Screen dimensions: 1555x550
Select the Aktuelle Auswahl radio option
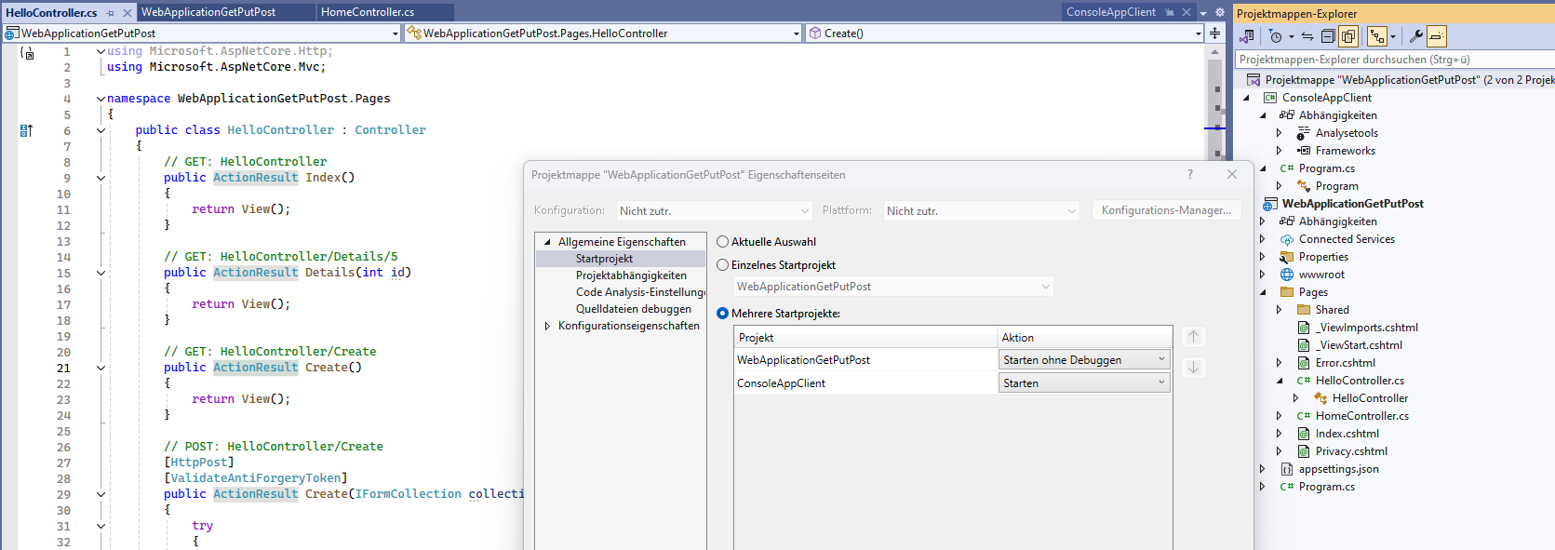722,242
